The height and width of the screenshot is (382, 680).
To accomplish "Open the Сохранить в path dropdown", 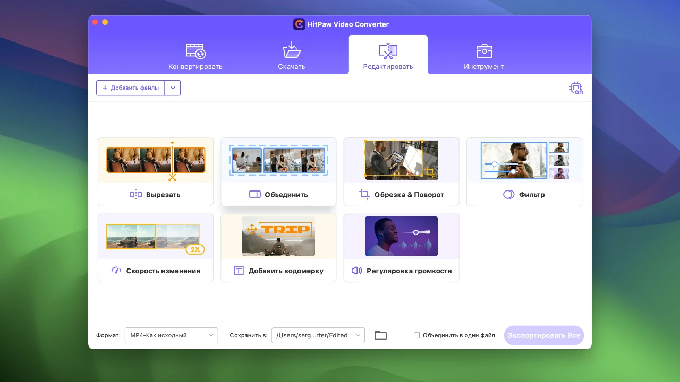I will [318, 335].
